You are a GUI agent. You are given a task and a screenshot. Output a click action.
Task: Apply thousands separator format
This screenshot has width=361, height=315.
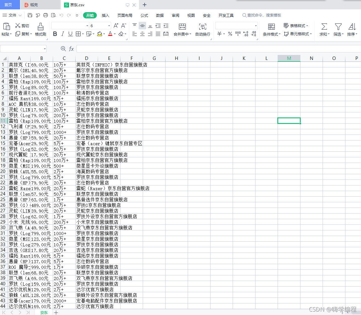pyautogui.click(x=238, y=34)
